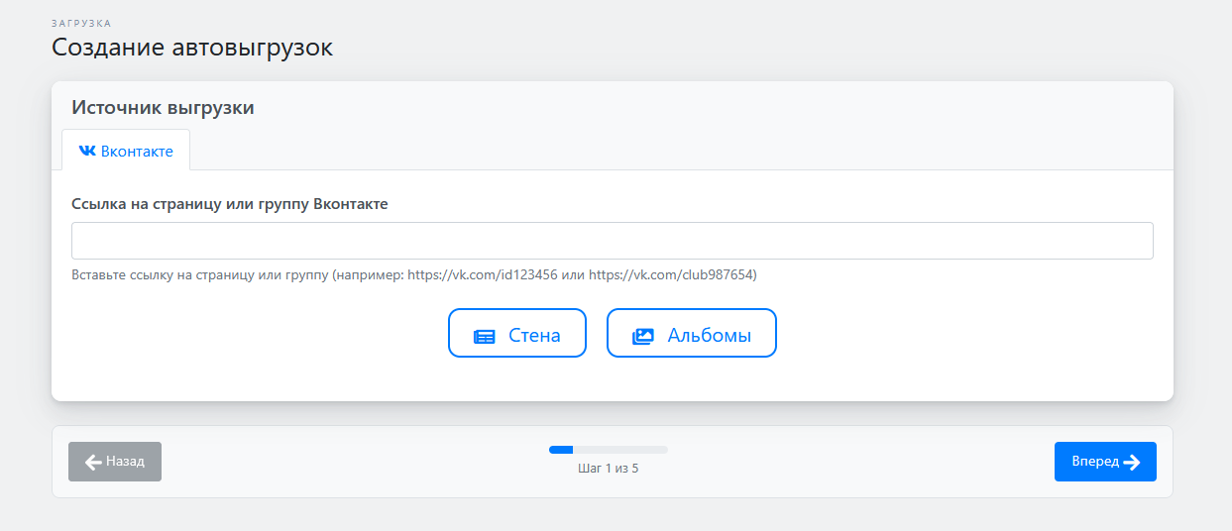This screenshot has width=1232, height=531.
Task: Click the example URL vk.com/id123456 hint text
Action: coord(482,274)
